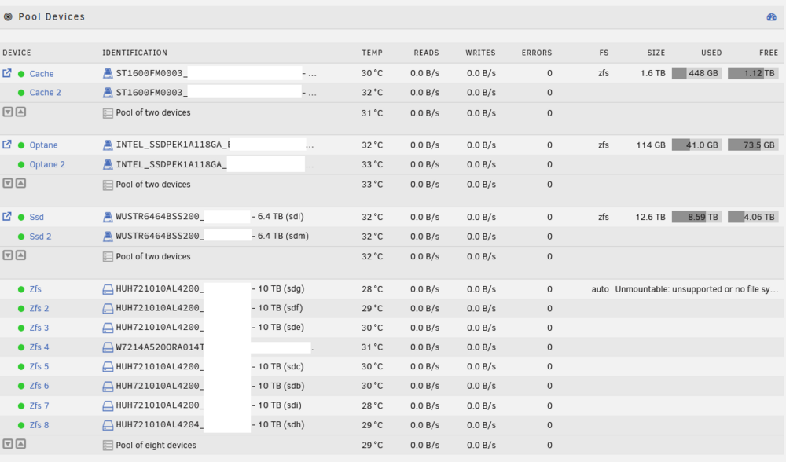This screenshot has height=462, width=786.
Task: Open the Zfs 7 device link
Action: 39,405
